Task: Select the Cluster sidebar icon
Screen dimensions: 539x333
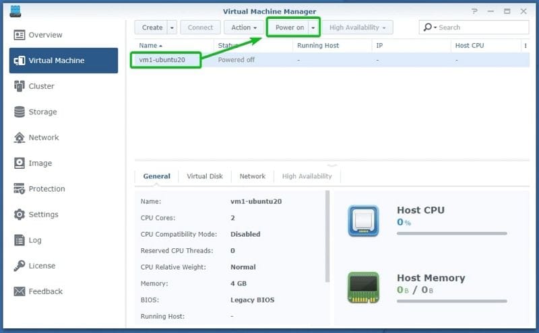Action: coord(20,86)
